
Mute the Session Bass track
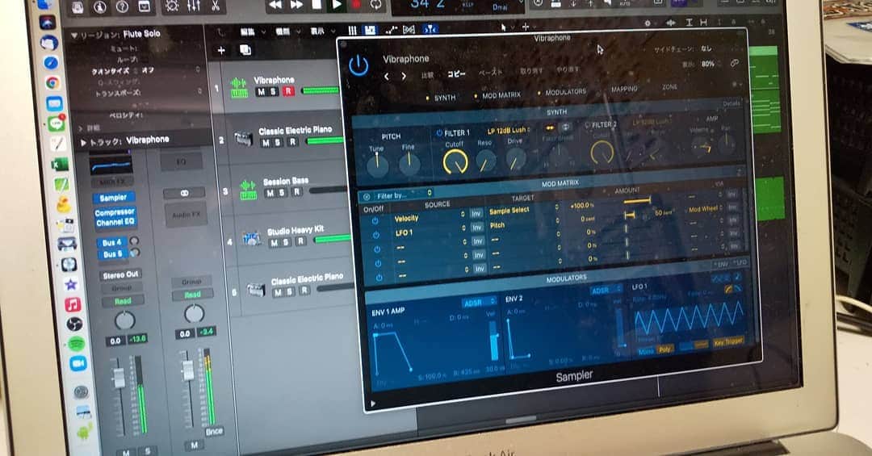[x=270, y=193]
